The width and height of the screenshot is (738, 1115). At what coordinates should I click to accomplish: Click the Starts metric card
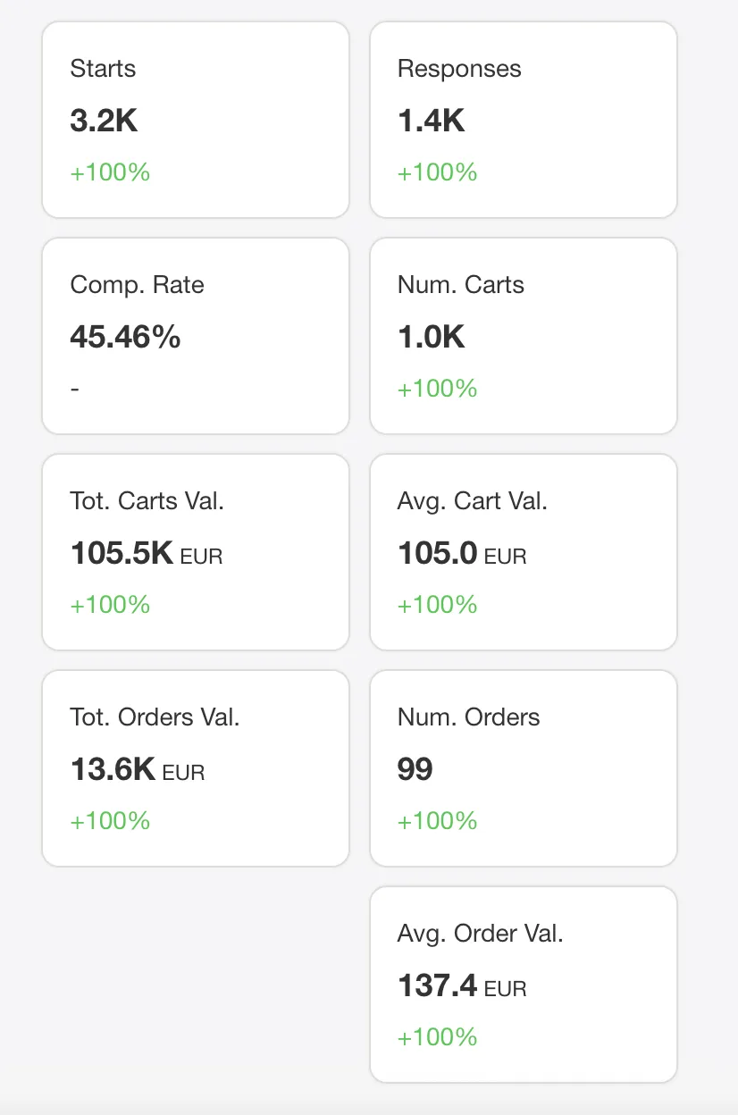coord(195,120)
